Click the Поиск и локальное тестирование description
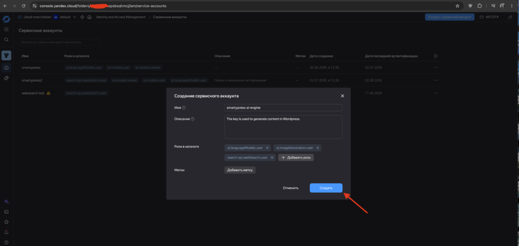The image size is (519, 246). 240,80
